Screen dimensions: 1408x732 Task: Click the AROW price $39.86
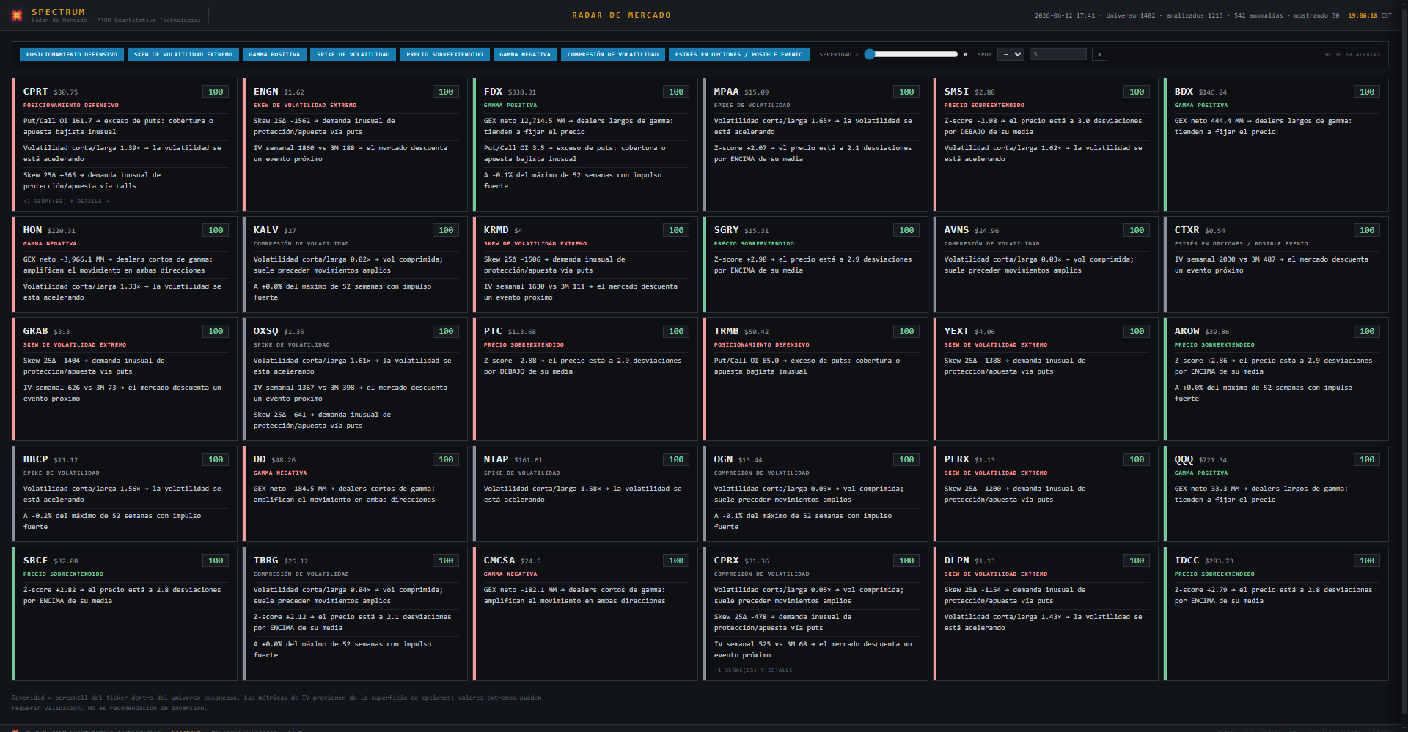[1217, 332]
